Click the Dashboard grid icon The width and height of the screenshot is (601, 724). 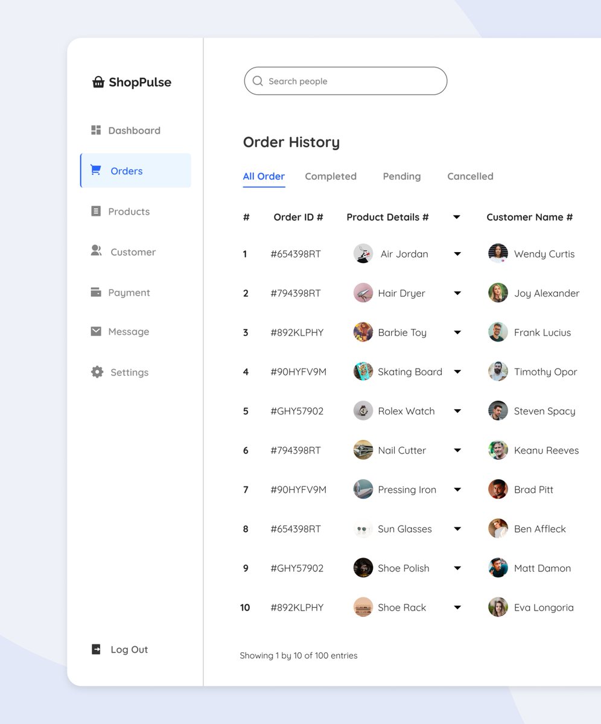96,130
